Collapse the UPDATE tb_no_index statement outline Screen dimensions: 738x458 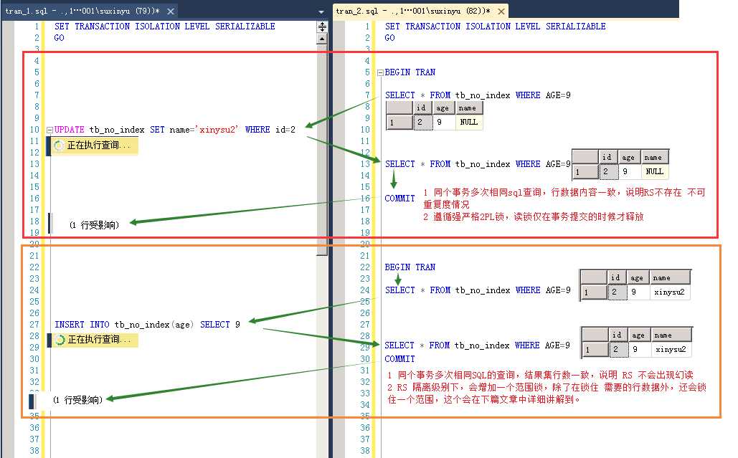coord(49,130)
